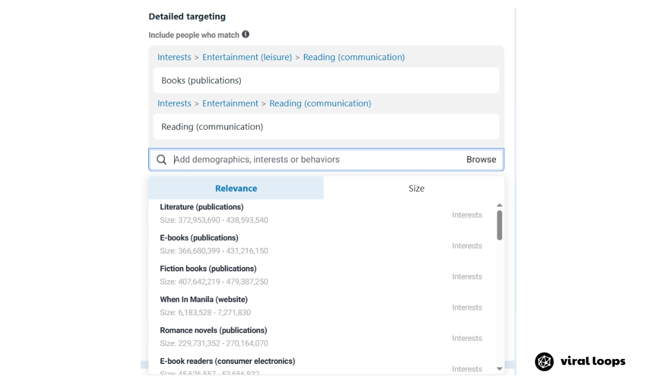Pick When In Manila (website) suggestion

point(322,306)
